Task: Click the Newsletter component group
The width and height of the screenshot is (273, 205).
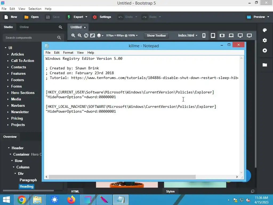Action: point(20,112)
